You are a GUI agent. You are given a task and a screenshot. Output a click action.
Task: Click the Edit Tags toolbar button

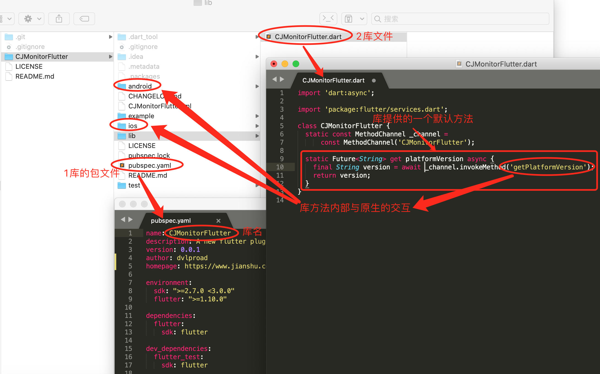coord(84,19)
